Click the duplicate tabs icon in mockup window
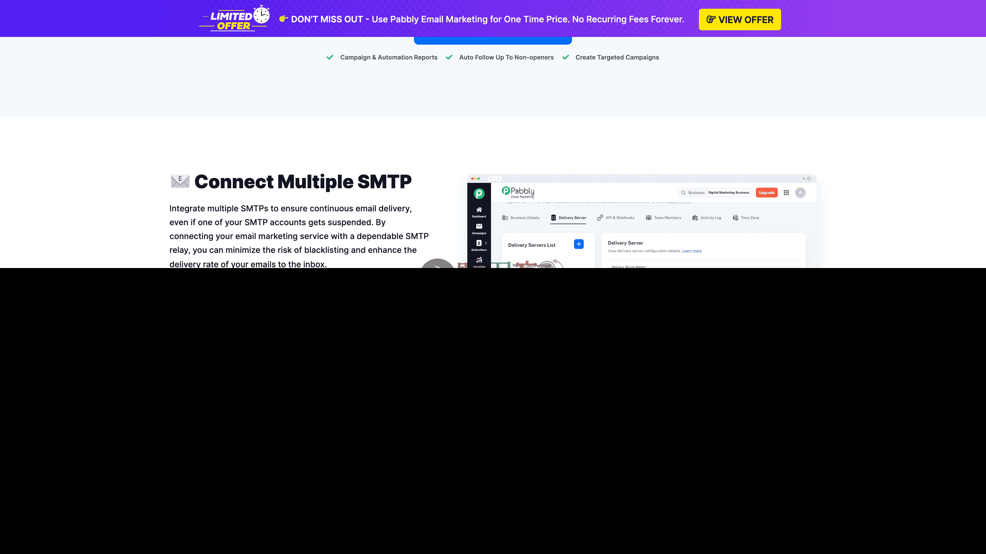This screenshot has width=986, height=554. pyautogui.click(x=809, y=179)
